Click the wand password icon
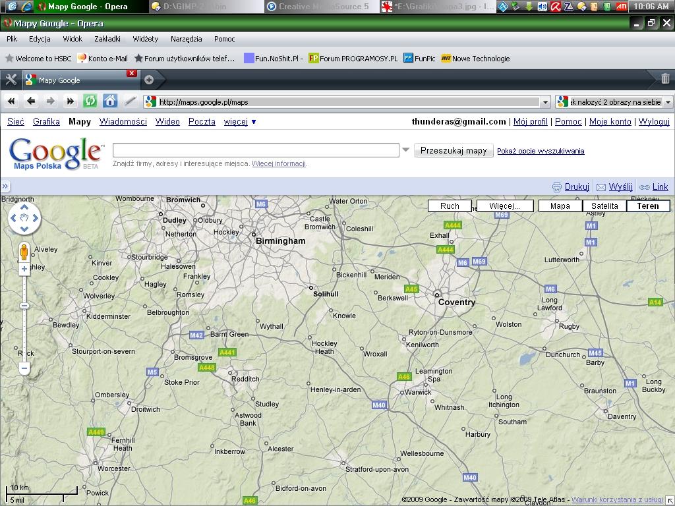 click(130, 101)
